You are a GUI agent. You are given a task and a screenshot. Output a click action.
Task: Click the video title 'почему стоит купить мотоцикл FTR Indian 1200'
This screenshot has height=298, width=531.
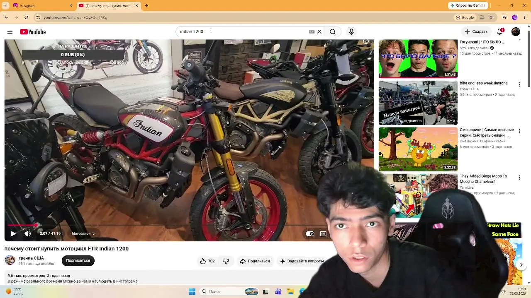point(66,249)
